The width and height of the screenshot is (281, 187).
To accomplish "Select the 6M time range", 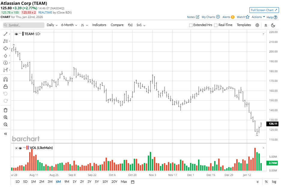I will 59,182.
